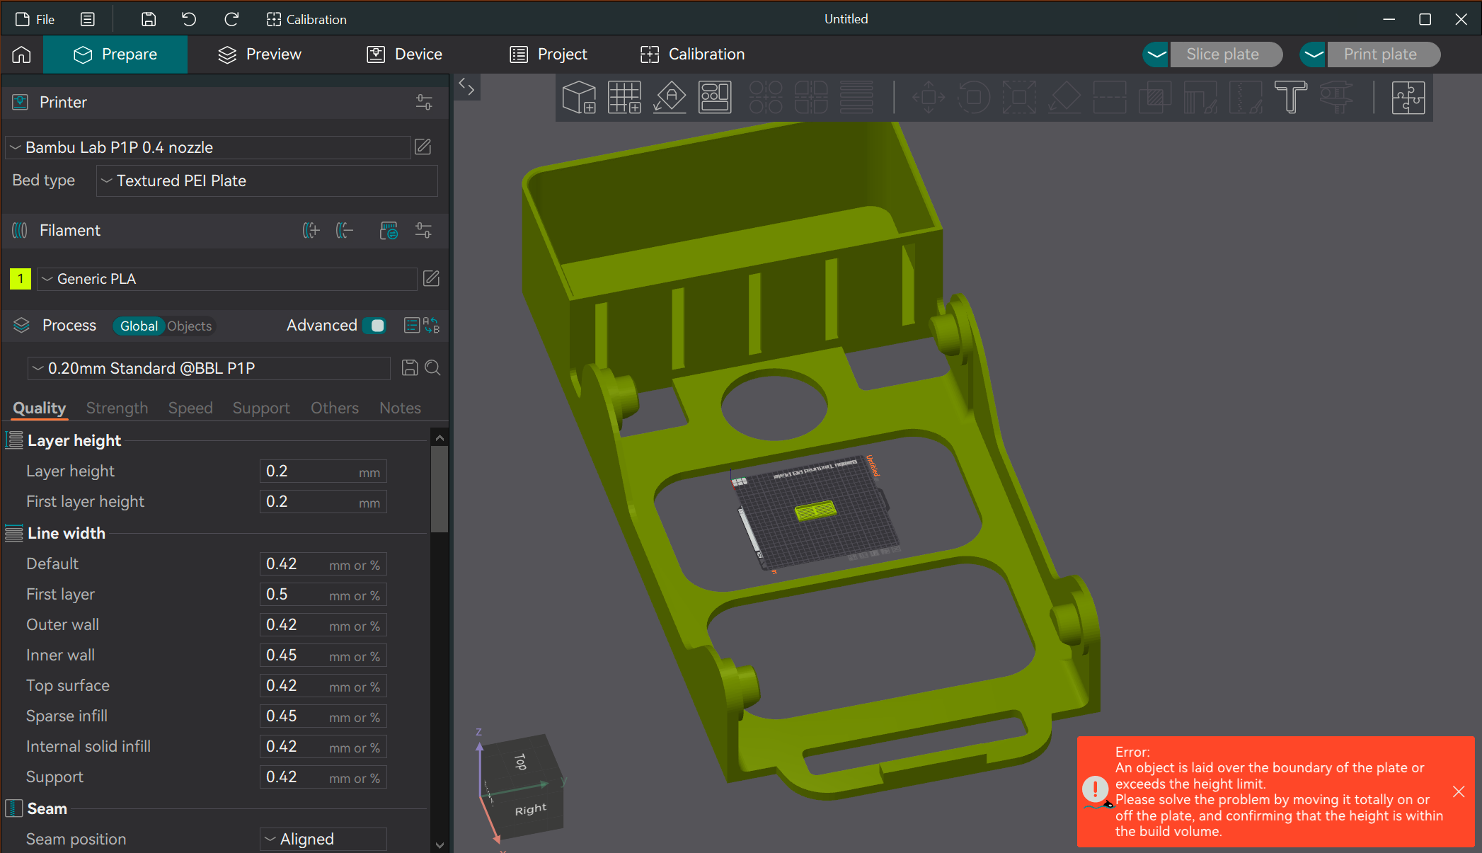Switch process scope to Objects
This screenshot has width=1482, height=853.
[190, 326]
